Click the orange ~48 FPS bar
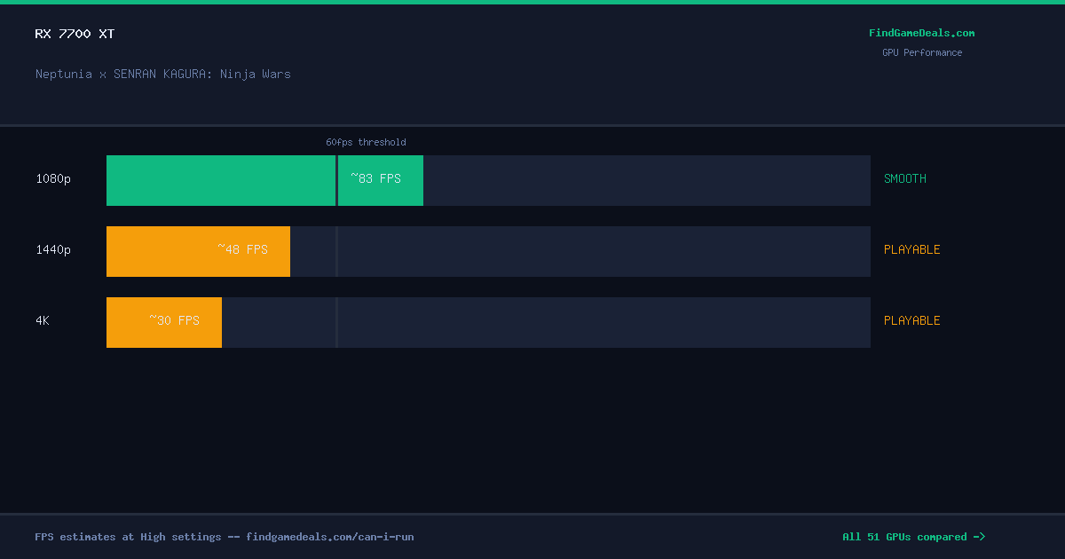This screenshot has height=559, width=1065. click(198, 252)
